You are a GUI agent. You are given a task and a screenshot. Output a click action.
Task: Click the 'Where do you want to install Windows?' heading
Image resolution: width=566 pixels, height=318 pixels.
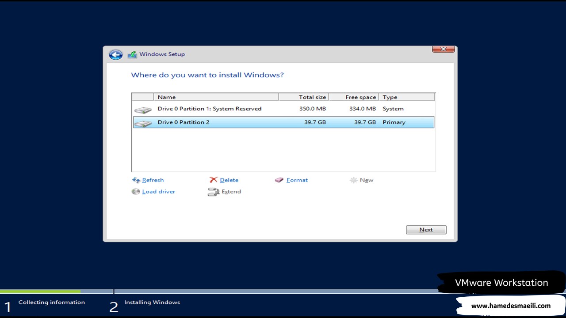207,75
